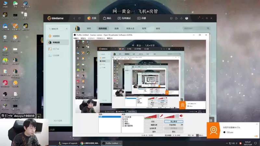Mute the microphone icon in OBS
The width and height of the screenshot is (260, 146).
coord(161,116)
